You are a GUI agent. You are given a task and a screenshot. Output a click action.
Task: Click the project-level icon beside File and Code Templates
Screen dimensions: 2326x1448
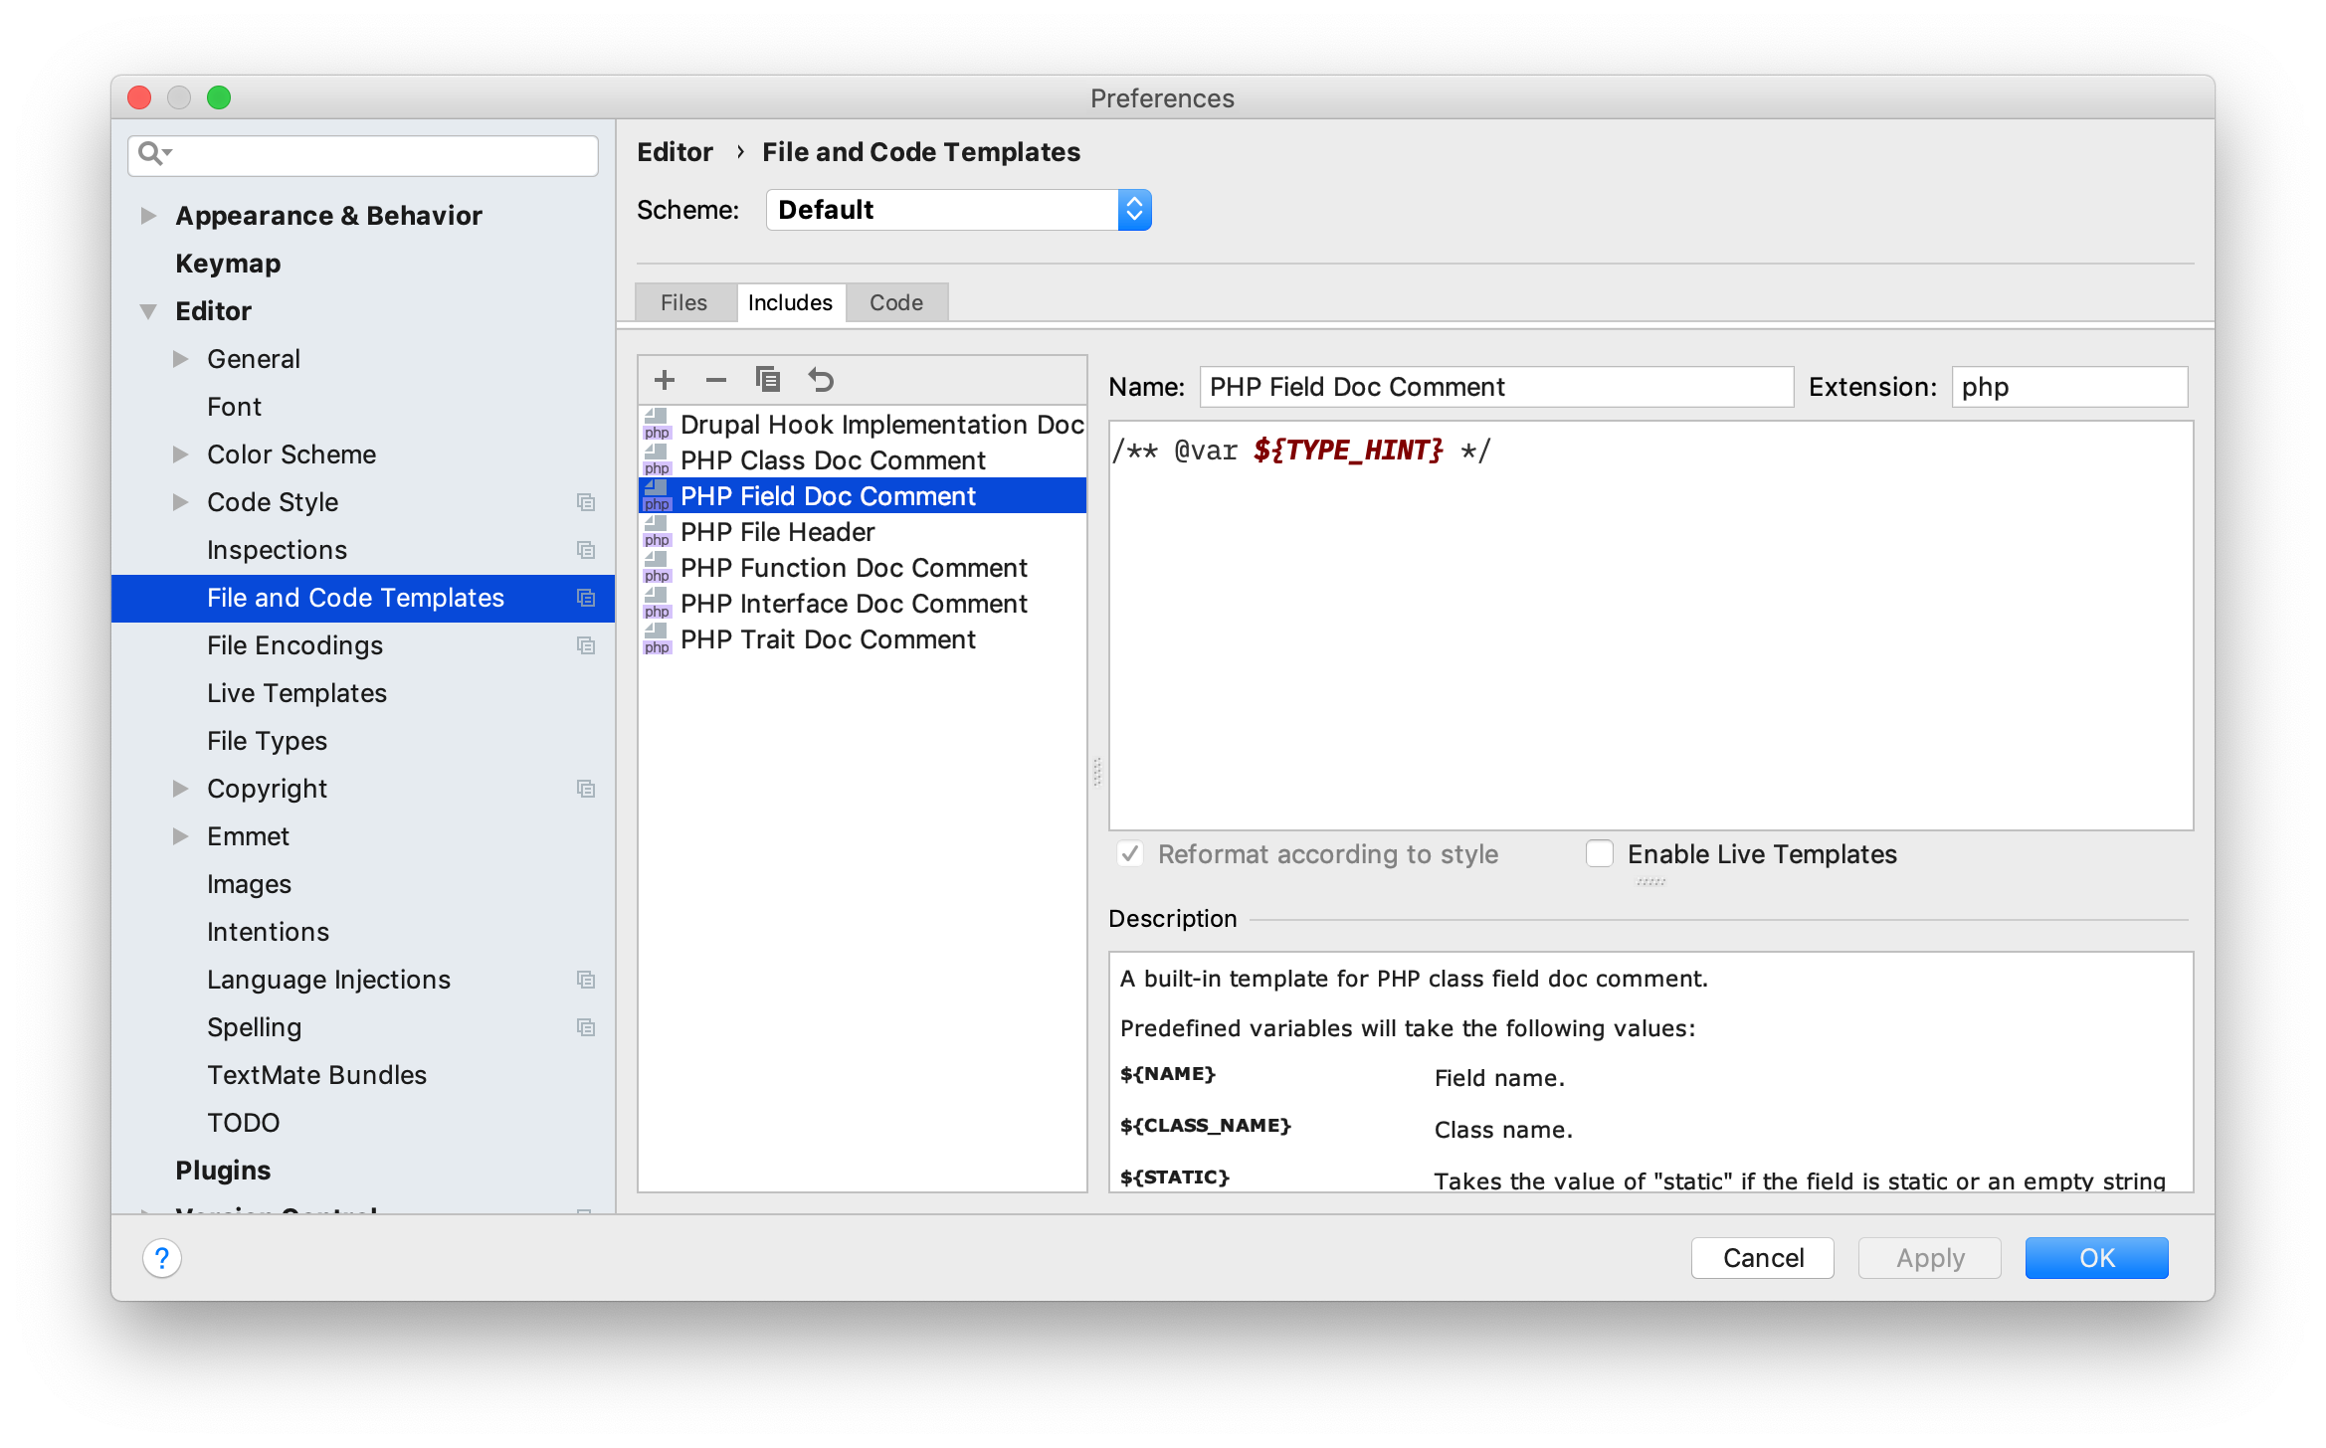(x=586, y=598)
